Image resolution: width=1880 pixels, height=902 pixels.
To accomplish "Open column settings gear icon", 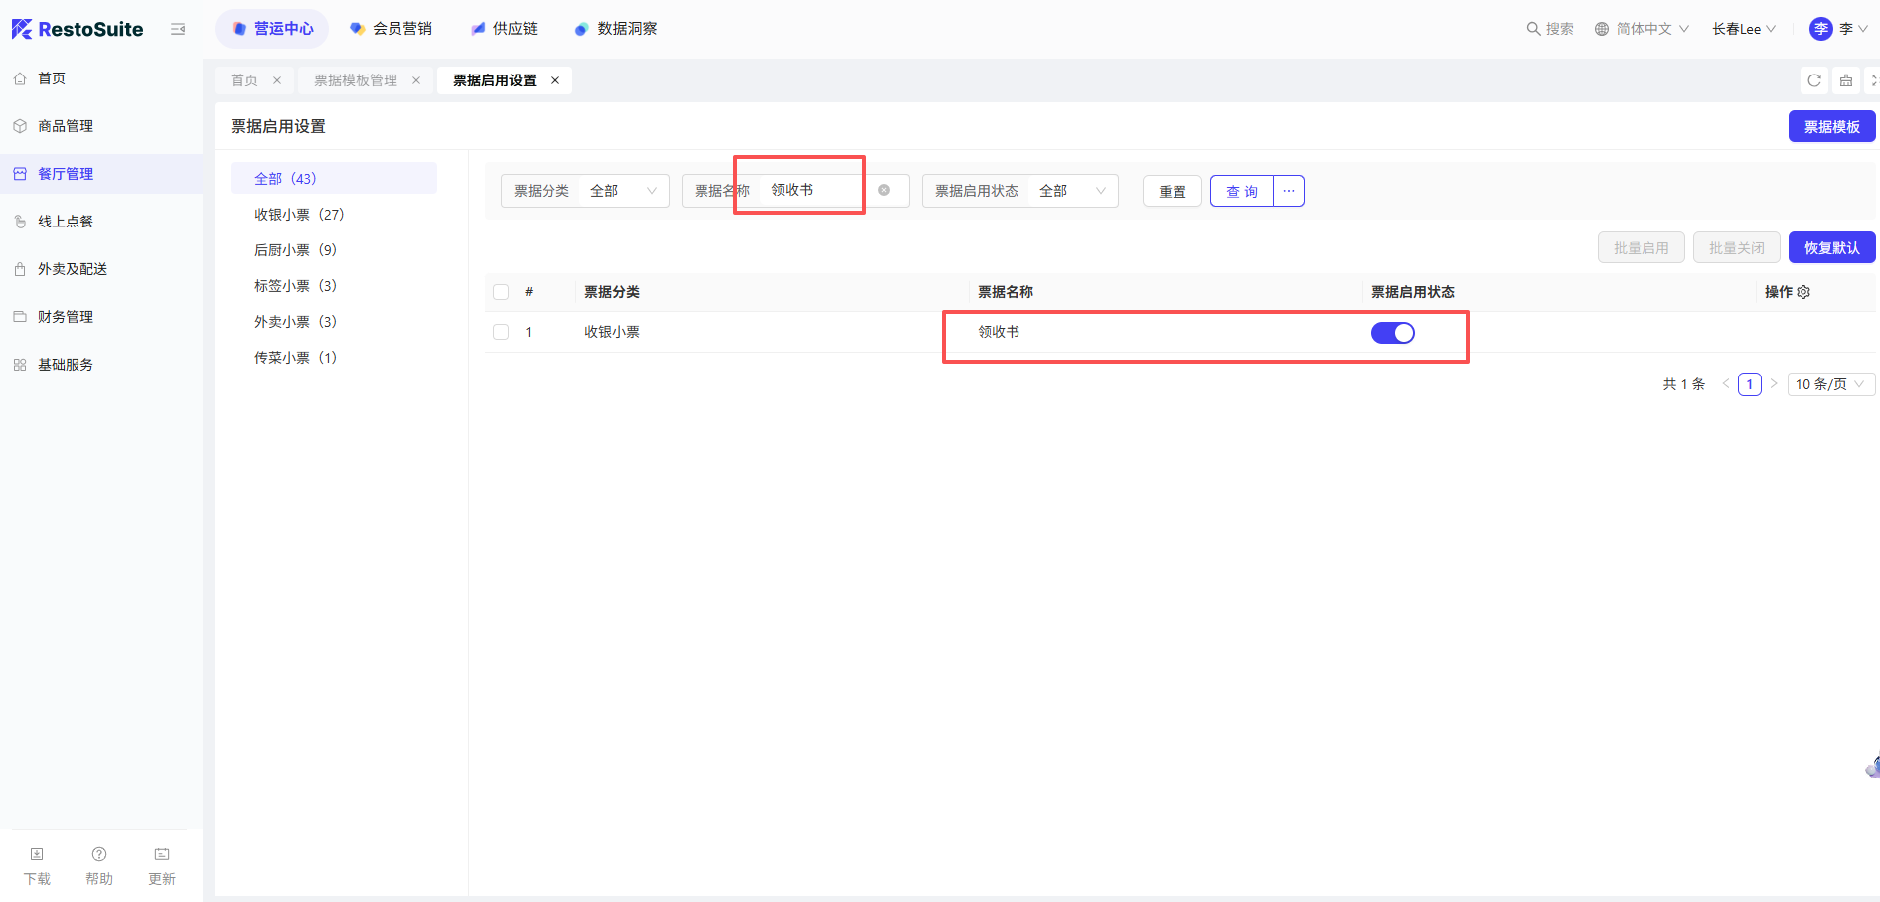I will coord(1803,292).
